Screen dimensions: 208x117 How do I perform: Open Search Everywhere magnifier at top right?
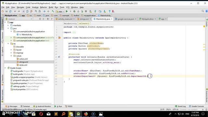point(203,11)
